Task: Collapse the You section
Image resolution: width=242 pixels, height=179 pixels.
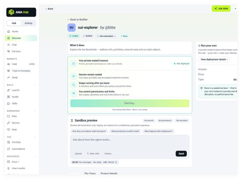Action: (x=35, y=137)
